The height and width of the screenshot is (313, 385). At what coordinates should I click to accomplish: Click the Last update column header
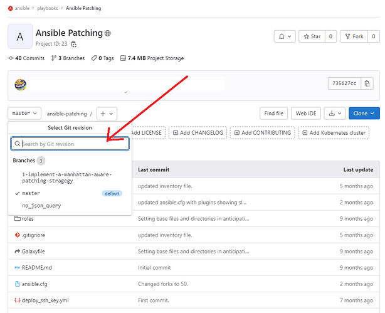(x=358, y=169)
